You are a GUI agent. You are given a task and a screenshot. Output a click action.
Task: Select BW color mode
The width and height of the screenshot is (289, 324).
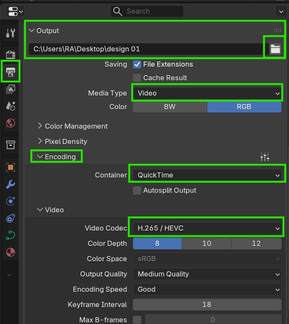tap(170, 107)
